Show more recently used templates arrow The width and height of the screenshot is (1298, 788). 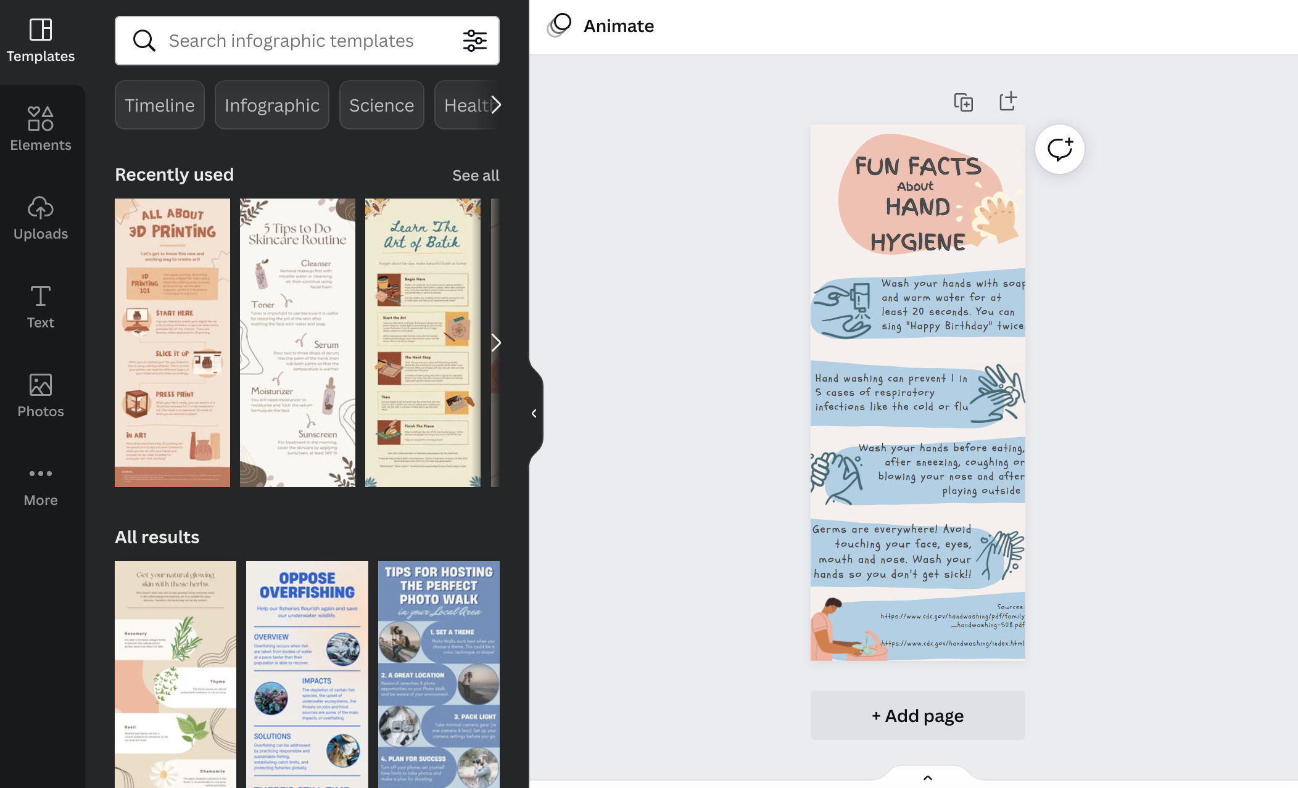tap(495, 343)
